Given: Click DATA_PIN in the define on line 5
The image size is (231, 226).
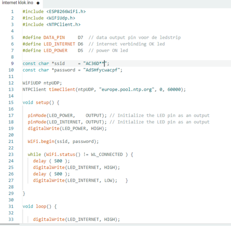Looking at the screenshot, I should tap(54, 37).
